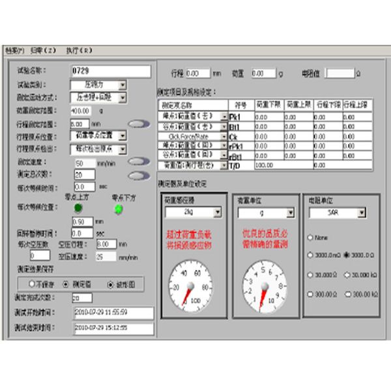Screen dimensions: 391x391
Task: Select the 30.000 kΩ radio button
Action: 347,275
